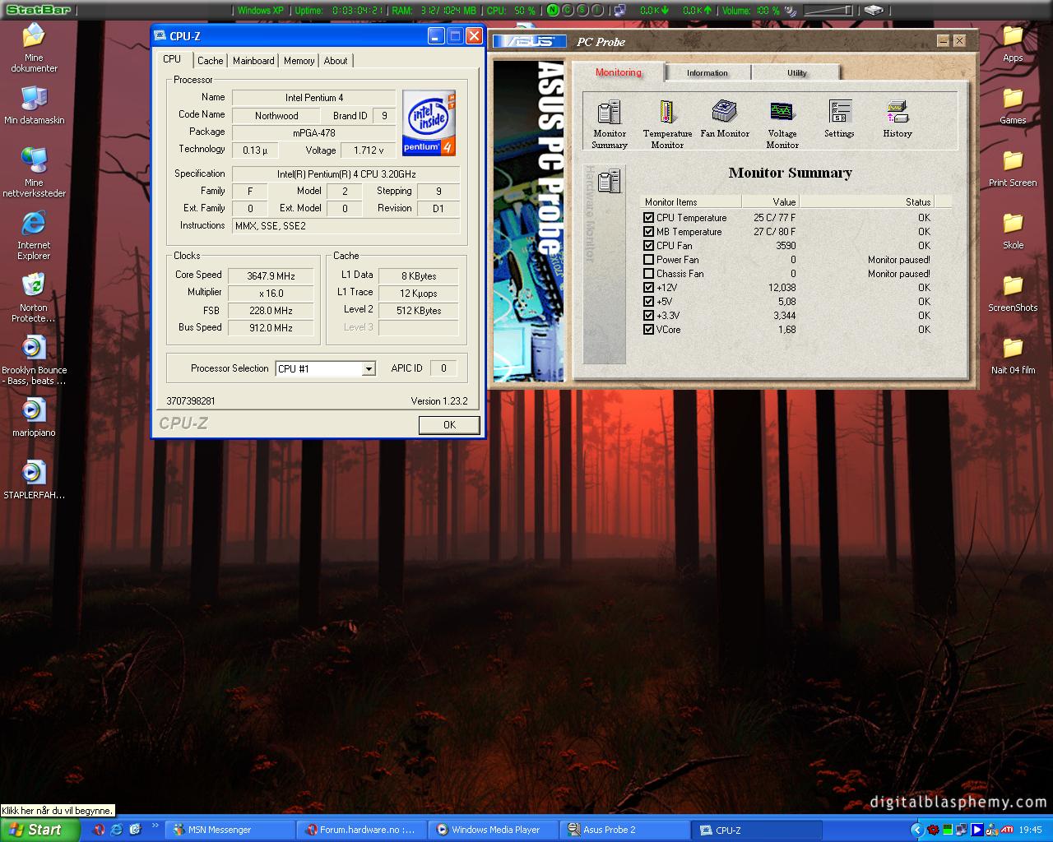Toggle the S StatBar round button
The image size is (1053, 842).
pyautogui.click(x=582, y=11)
